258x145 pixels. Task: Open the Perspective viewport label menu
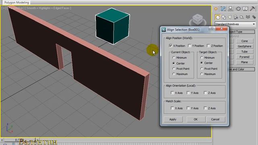[x=16, y=8]
